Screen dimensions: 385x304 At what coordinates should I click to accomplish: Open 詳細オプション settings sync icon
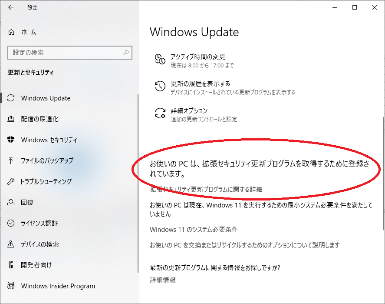(x=160, y=113)
